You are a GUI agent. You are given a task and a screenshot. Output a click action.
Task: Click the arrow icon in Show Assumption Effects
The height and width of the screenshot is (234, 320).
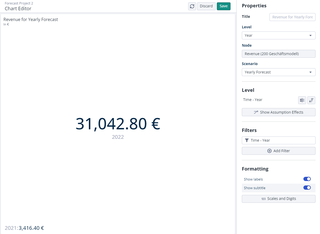point(256,112)
